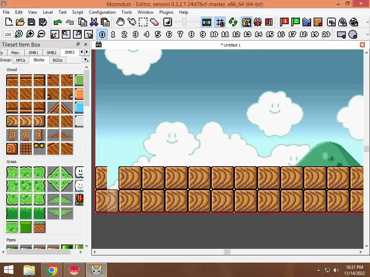Click the zoom out icon

[x=41, y=34]
